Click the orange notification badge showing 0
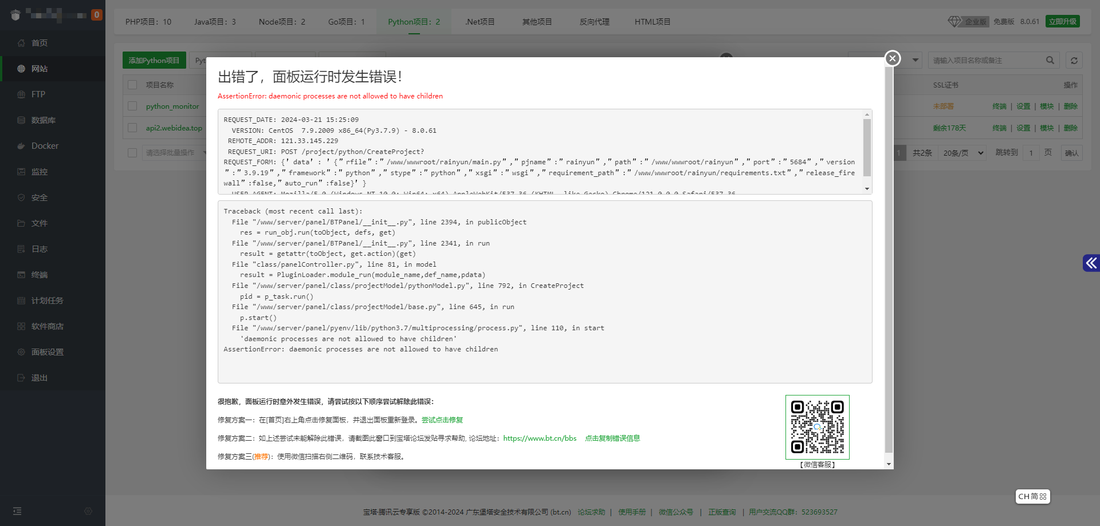The image size is (1100, 526). [x=97, y=15]
